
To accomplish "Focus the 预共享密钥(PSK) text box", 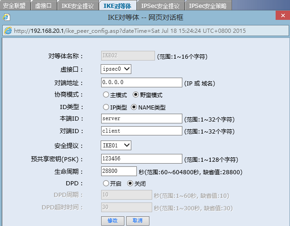I will tap(142, 159).
